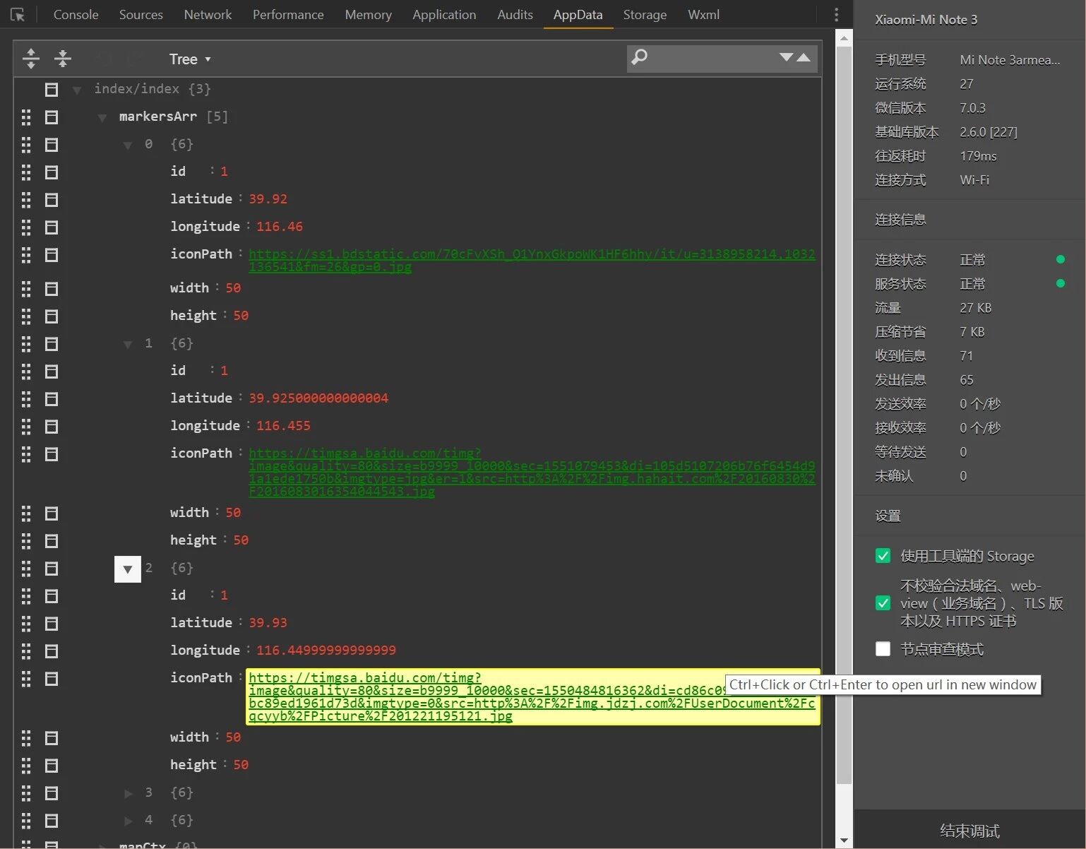Image resolution: width=1086 pixels, height=849 pixels.
Task: Click drag handle of highlighted iconPath row
Action: click(x=26, y=679)
